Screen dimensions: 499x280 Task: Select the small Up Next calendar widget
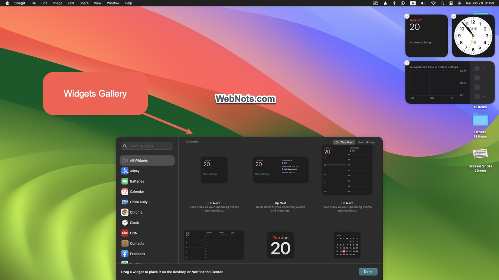[x=214, y=170]
